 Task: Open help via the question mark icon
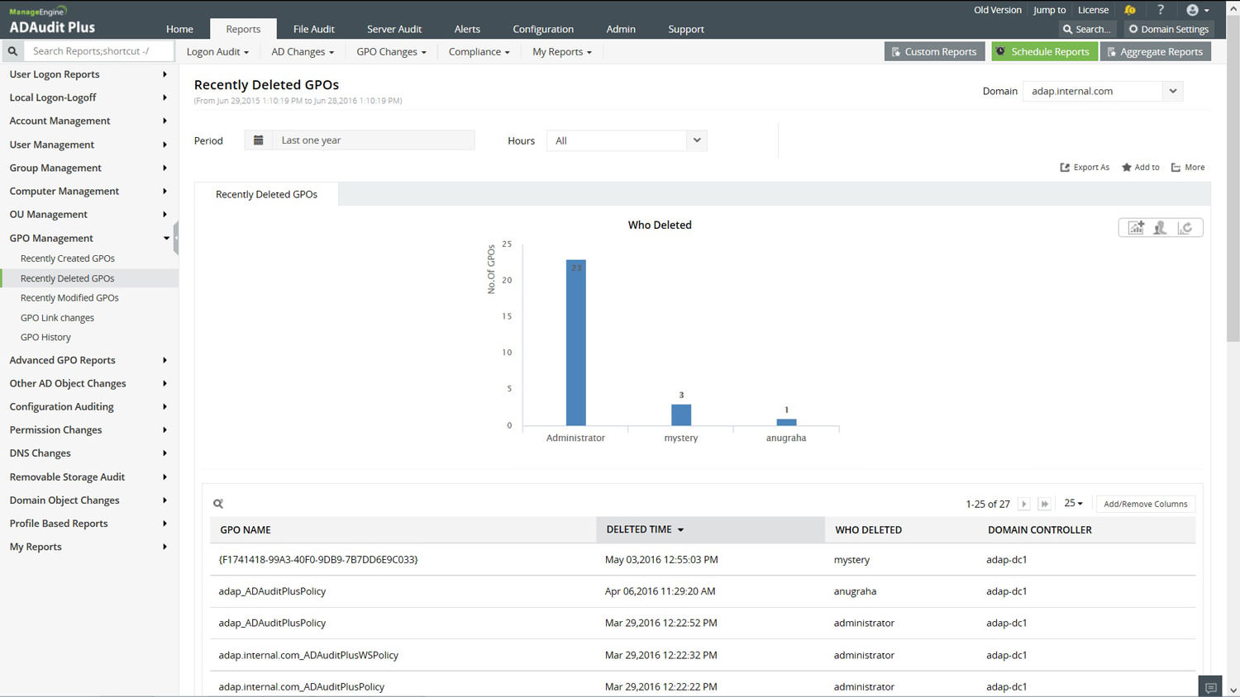(1161, 10)
